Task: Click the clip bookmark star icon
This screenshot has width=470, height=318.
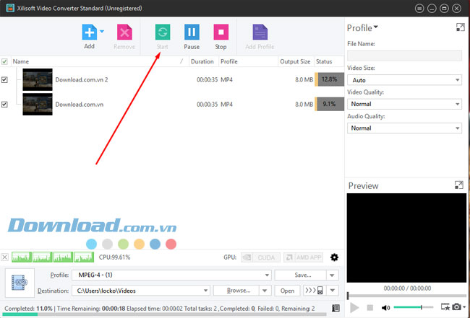Action: (x=445, y=307)
